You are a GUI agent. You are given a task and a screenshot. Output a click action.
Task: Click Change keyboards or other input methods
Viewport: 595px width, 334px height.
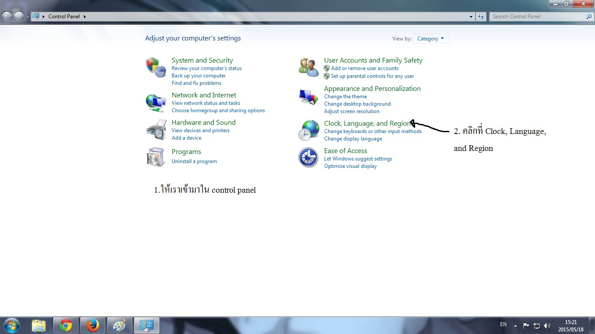coord(373,131)
